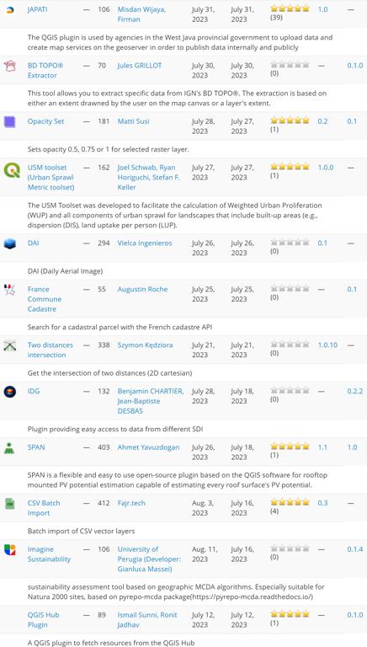Open Szymon Kędziora author page
The image size is (367, 647).
tap(145, 345)
